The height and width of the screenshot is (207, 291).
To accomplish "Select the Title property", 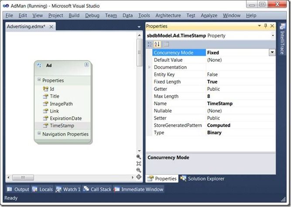I will 55,97.
